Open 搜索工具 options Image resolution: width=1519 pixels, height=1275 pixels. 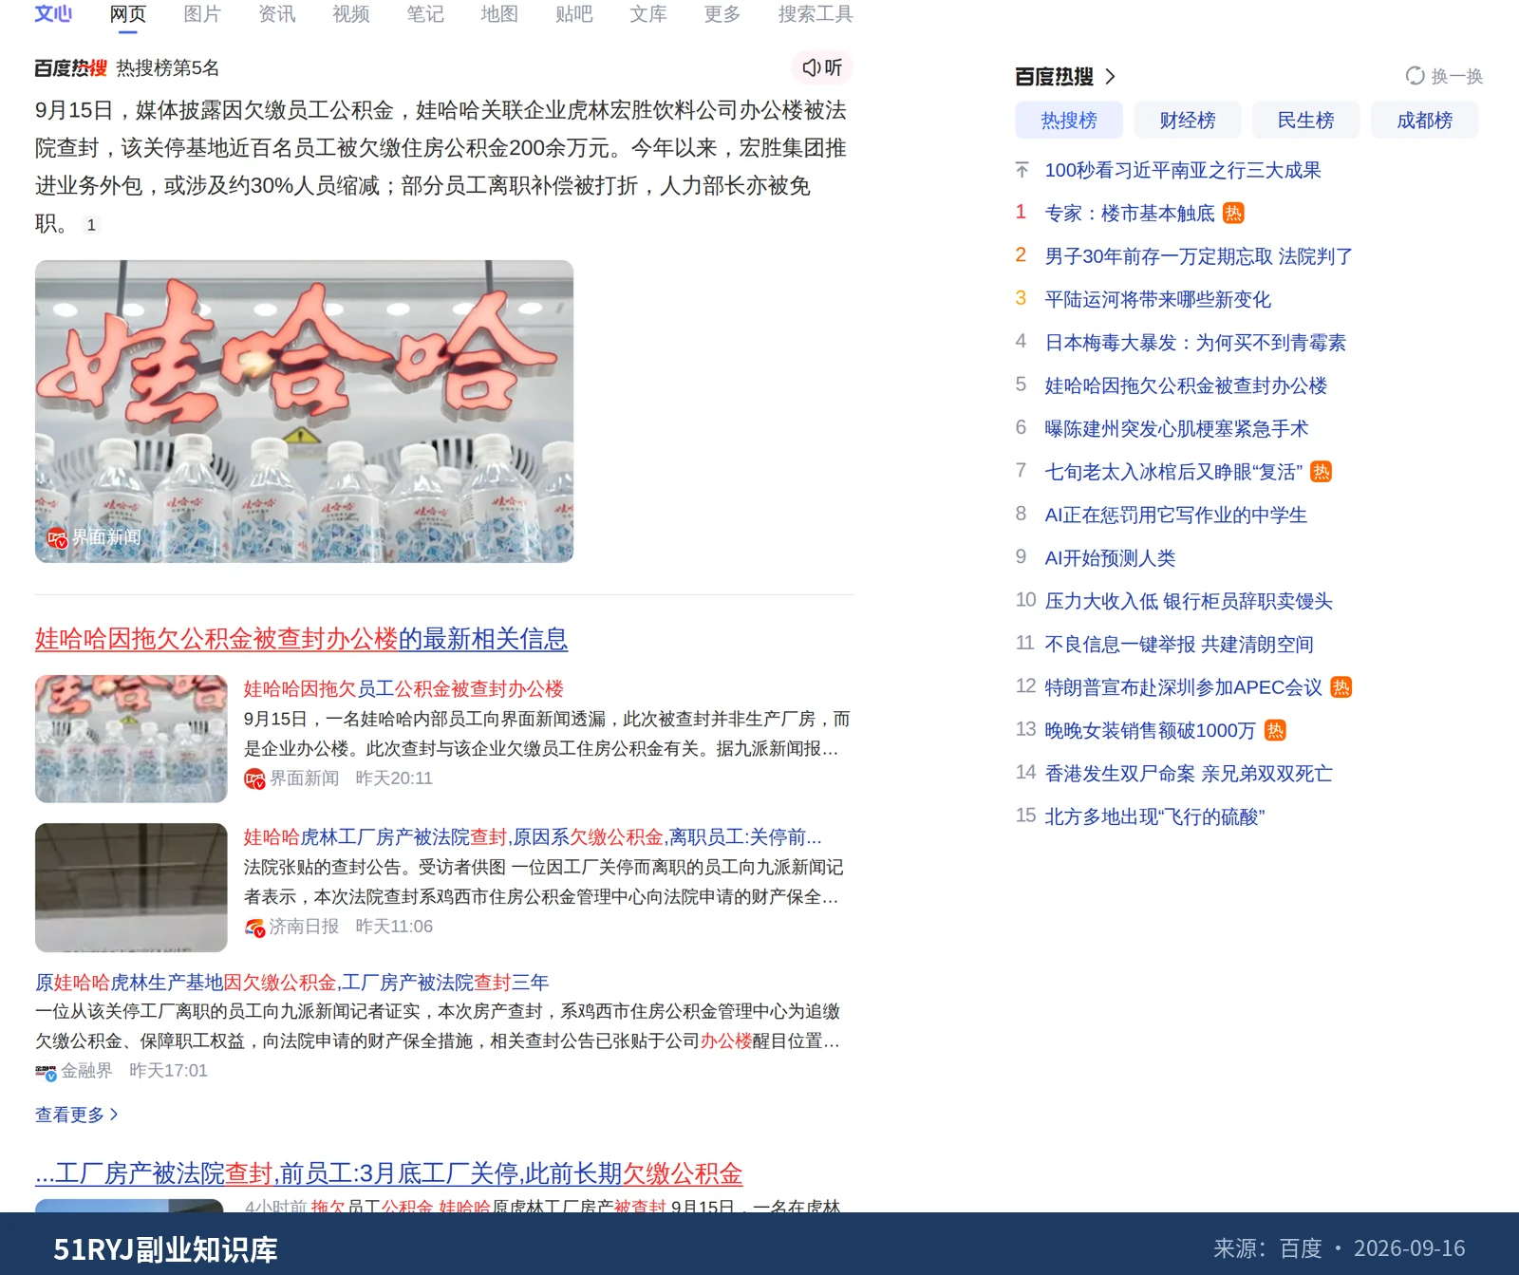point(816,14)
